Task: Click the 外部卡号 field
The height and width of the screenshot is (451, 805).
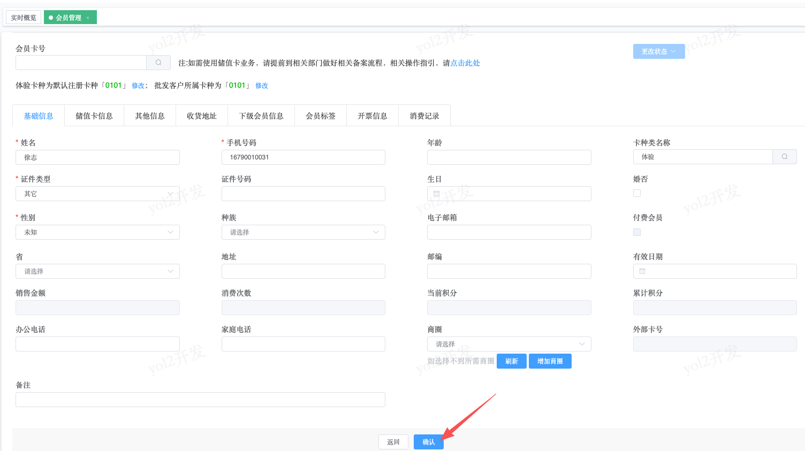Action: (715, 344)
